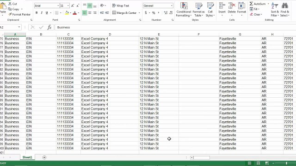
Task: Open Number group dialog launcher
Action: point(173,20)
